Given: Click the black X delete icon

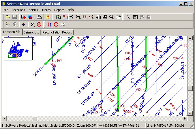Looking at the screenshot, I should point(33,25).
